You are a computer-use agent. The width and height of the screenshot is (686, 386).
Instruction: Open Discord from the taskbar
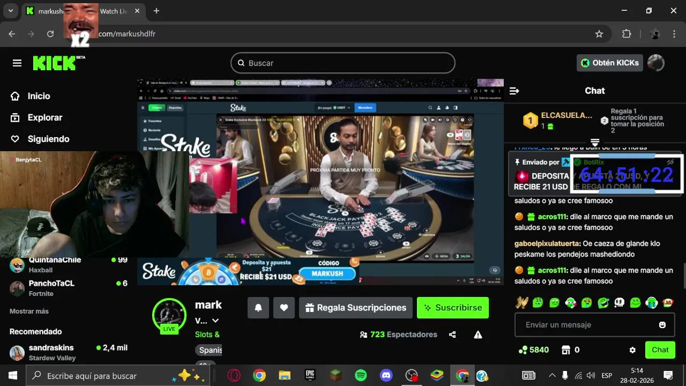click(x=386, y=375)
